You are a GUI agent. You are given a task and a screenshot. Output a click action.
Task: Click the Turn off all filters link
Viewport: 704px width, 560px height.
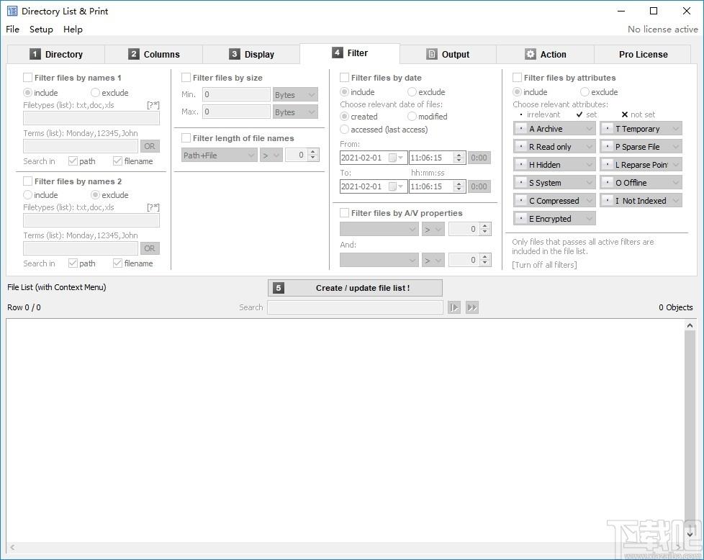(544, 265)
